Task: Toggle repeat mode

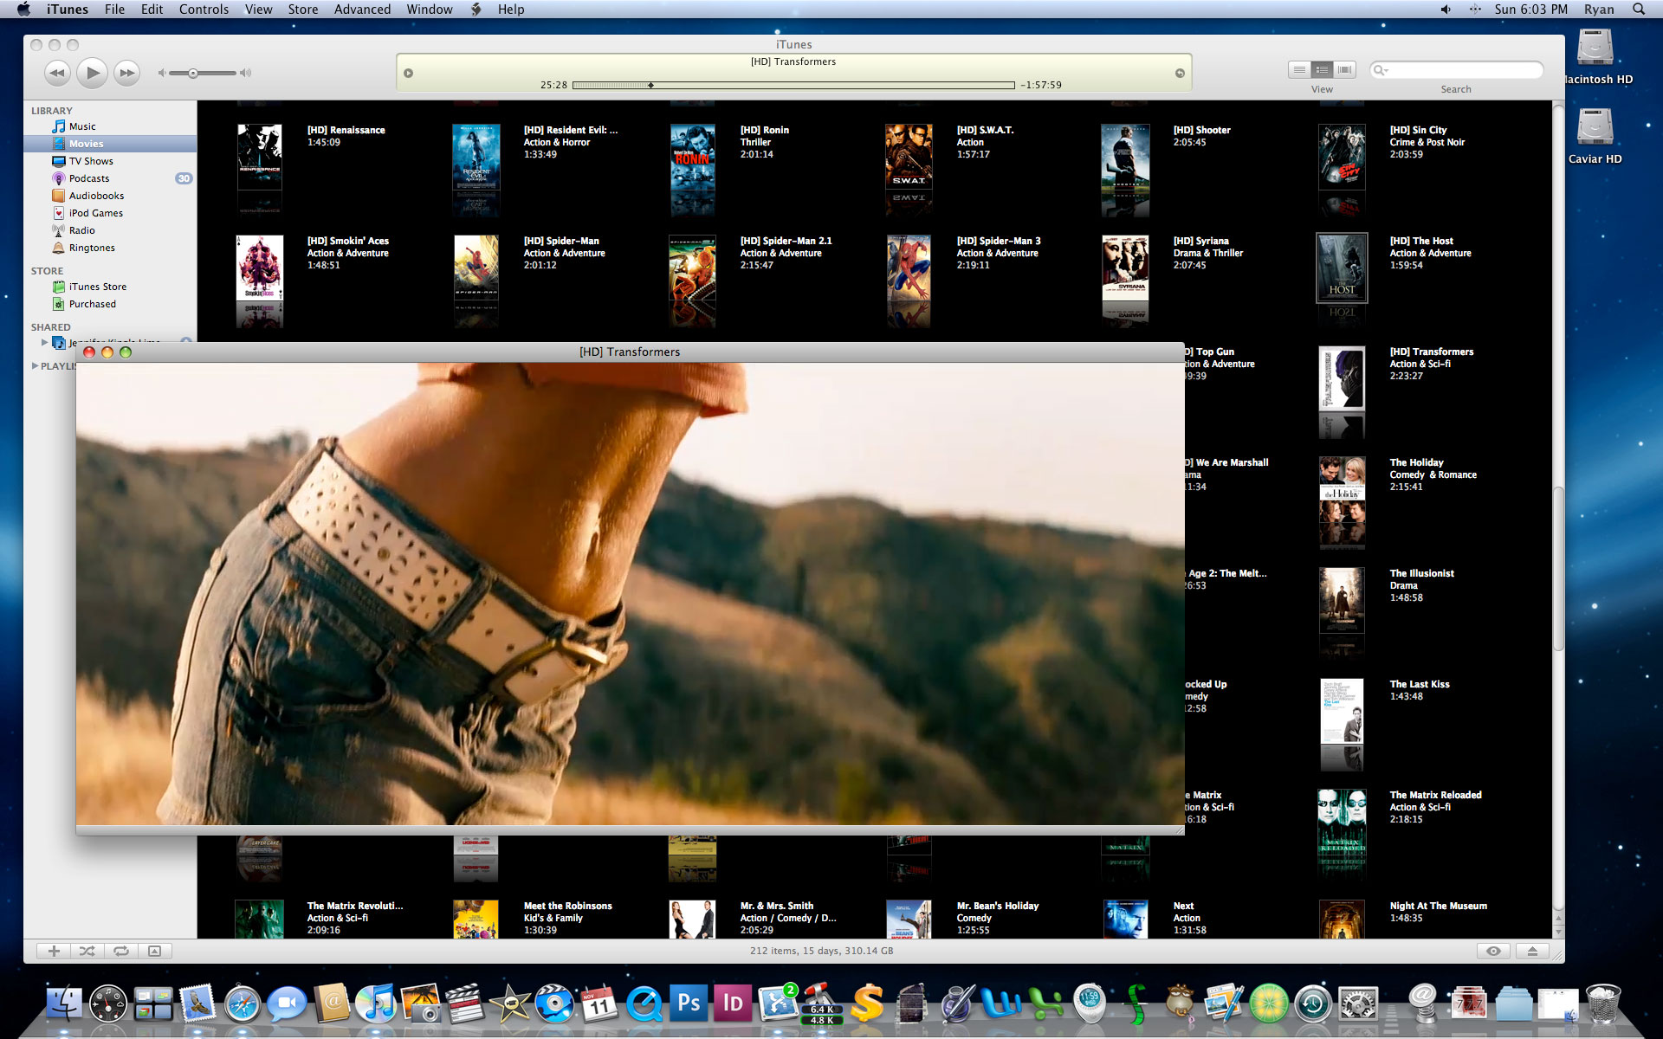Action: [121, 951]
